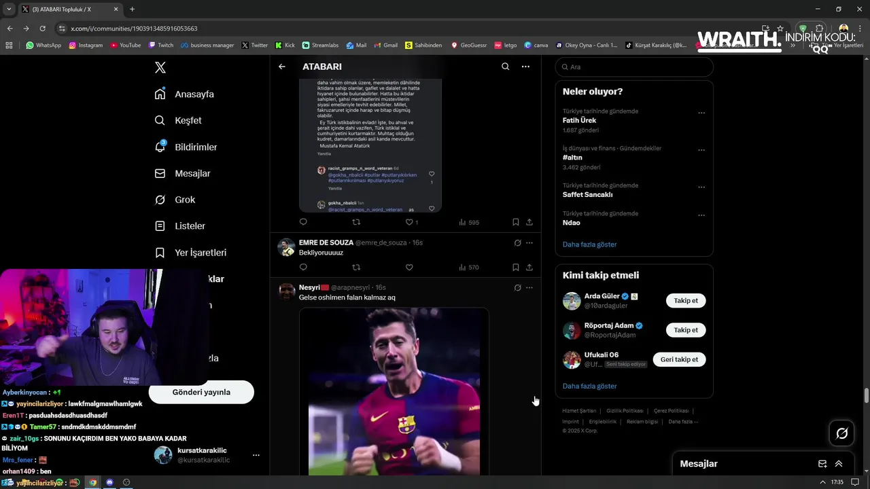
Task: Open Gizlilik Politikası link
Action: pos(625,411)
